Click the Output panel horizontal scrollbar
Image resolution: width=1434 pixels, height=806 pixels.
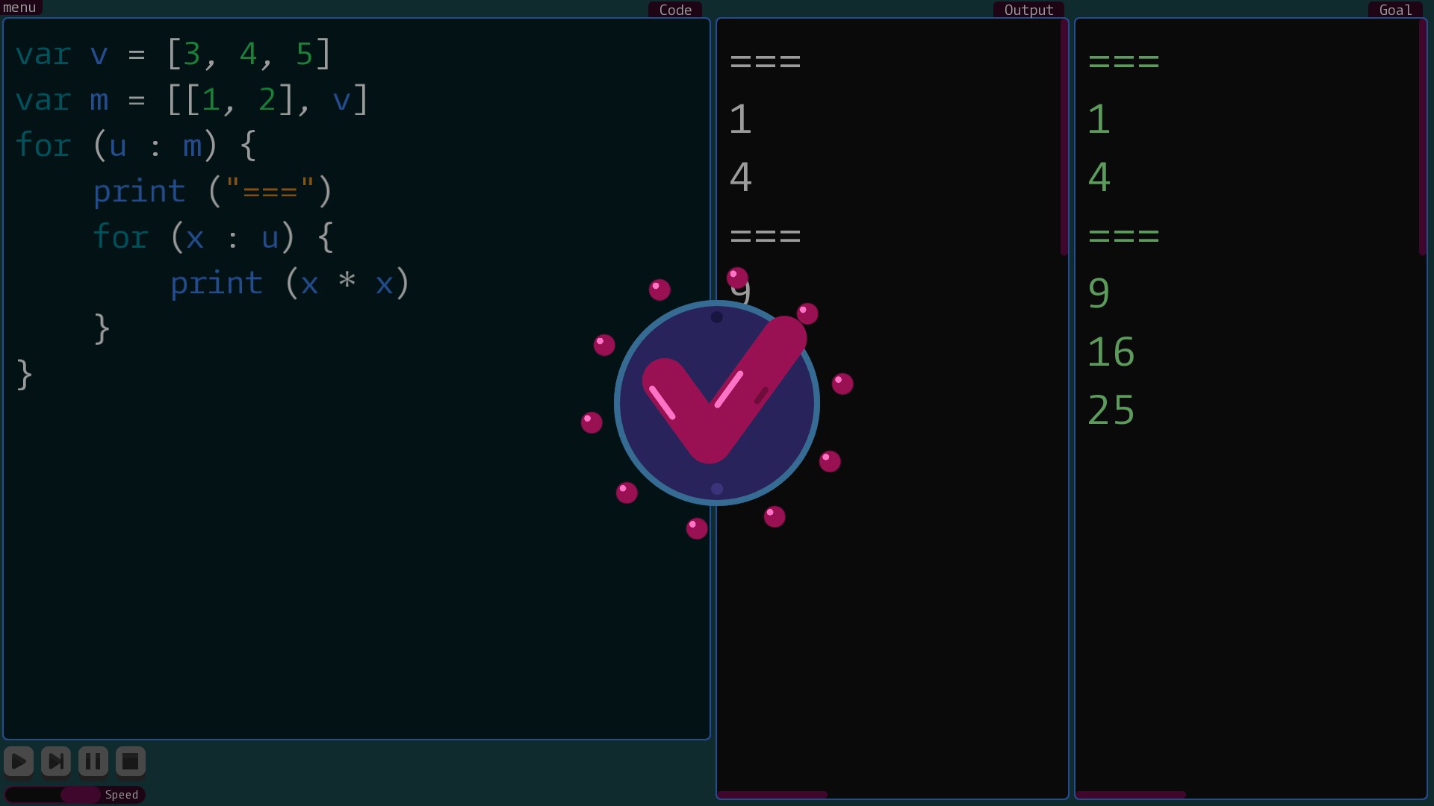[x=772, y=795]
